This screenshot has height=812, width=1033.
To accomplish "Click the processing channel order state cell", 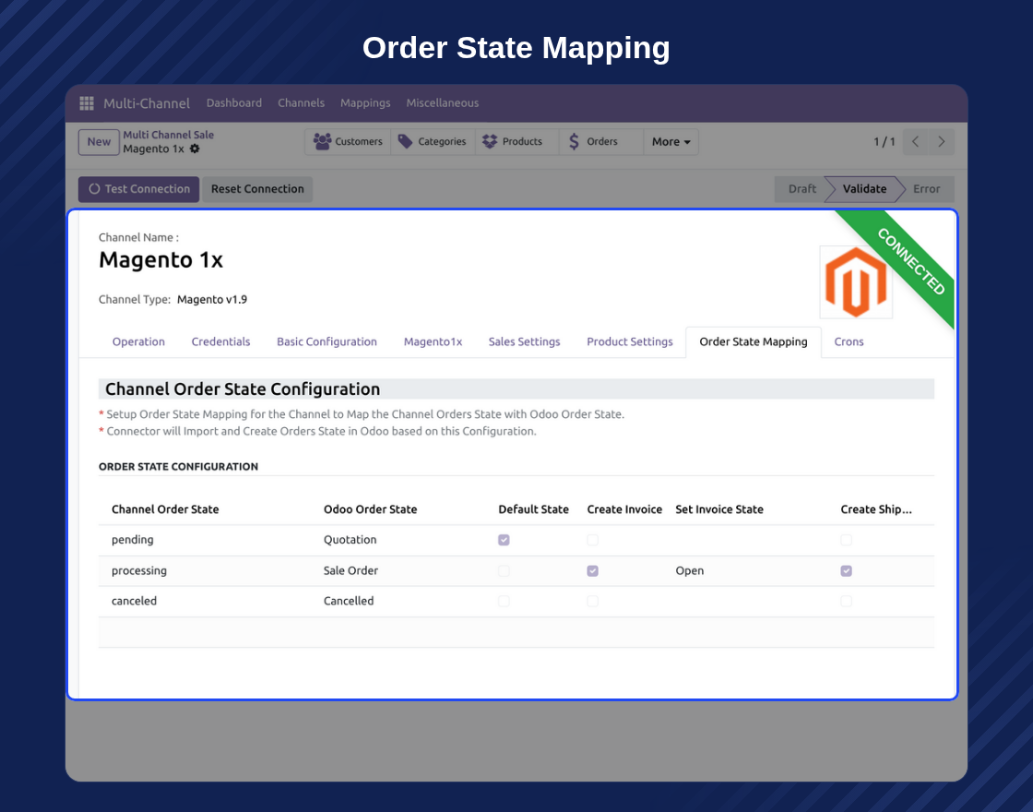I will pyautogui.click(x=139, y=571).
